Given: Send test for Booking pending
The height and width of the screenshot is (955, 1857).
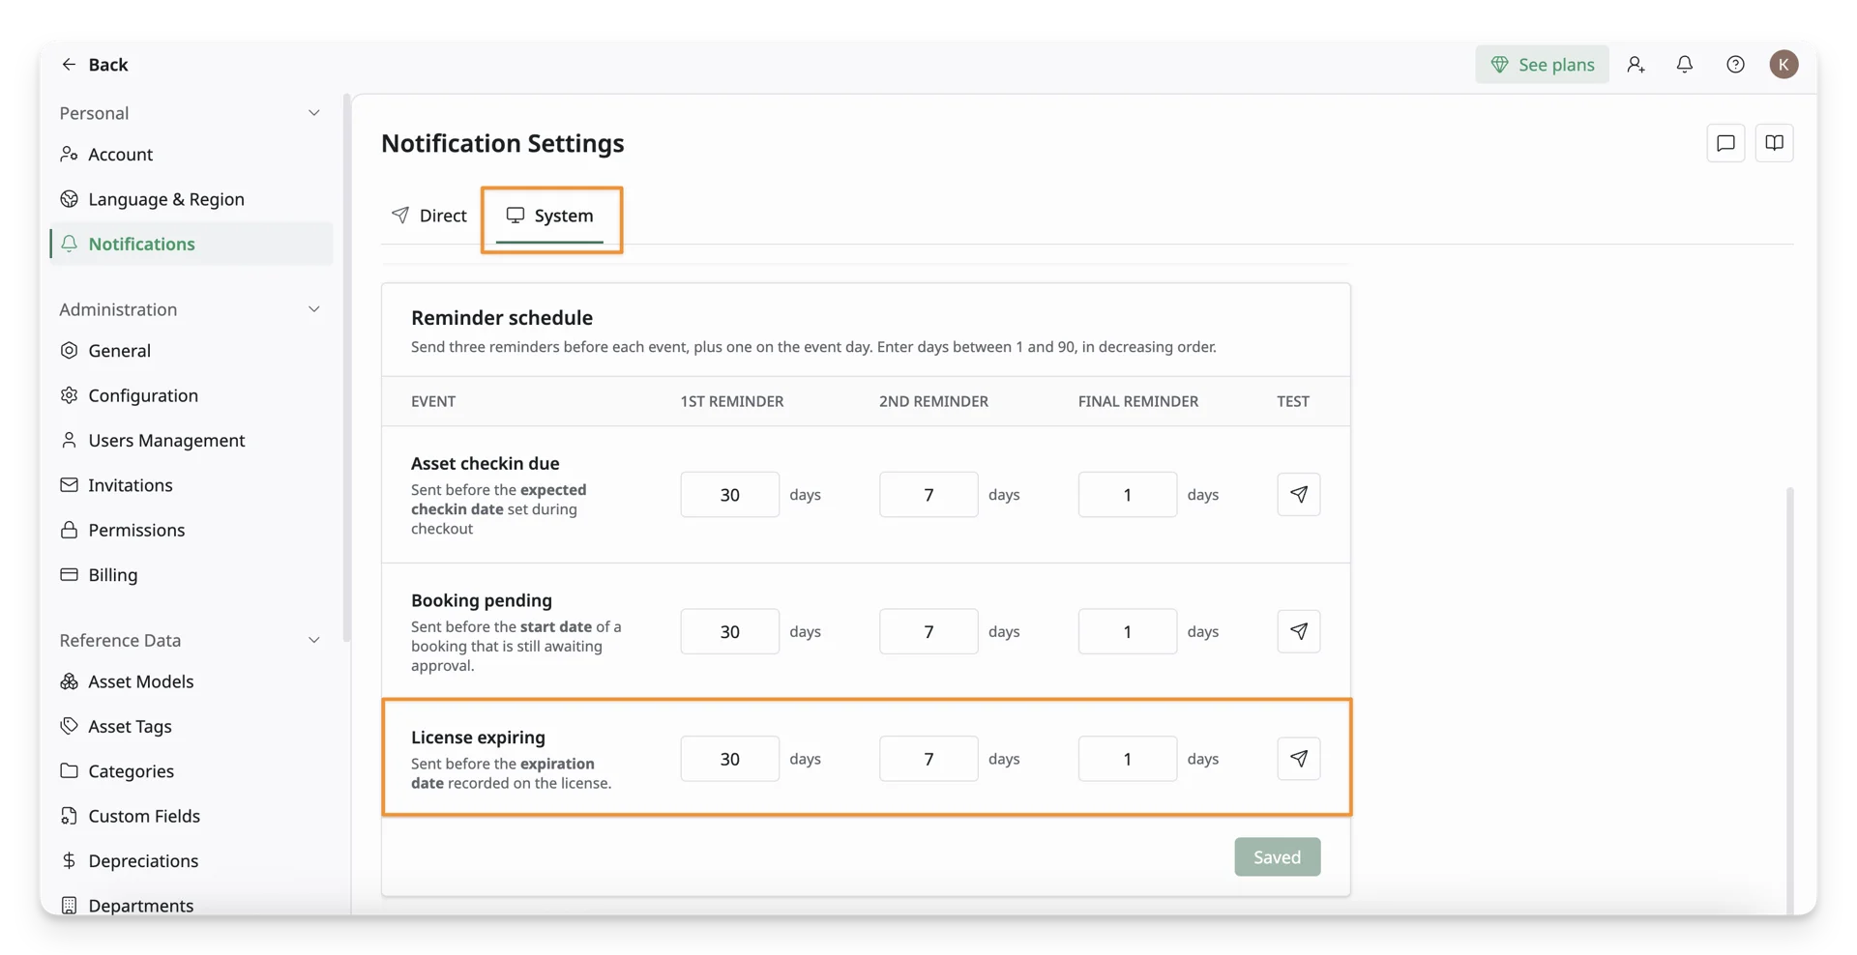Looking at the screenshot, I should (1298, 631).
